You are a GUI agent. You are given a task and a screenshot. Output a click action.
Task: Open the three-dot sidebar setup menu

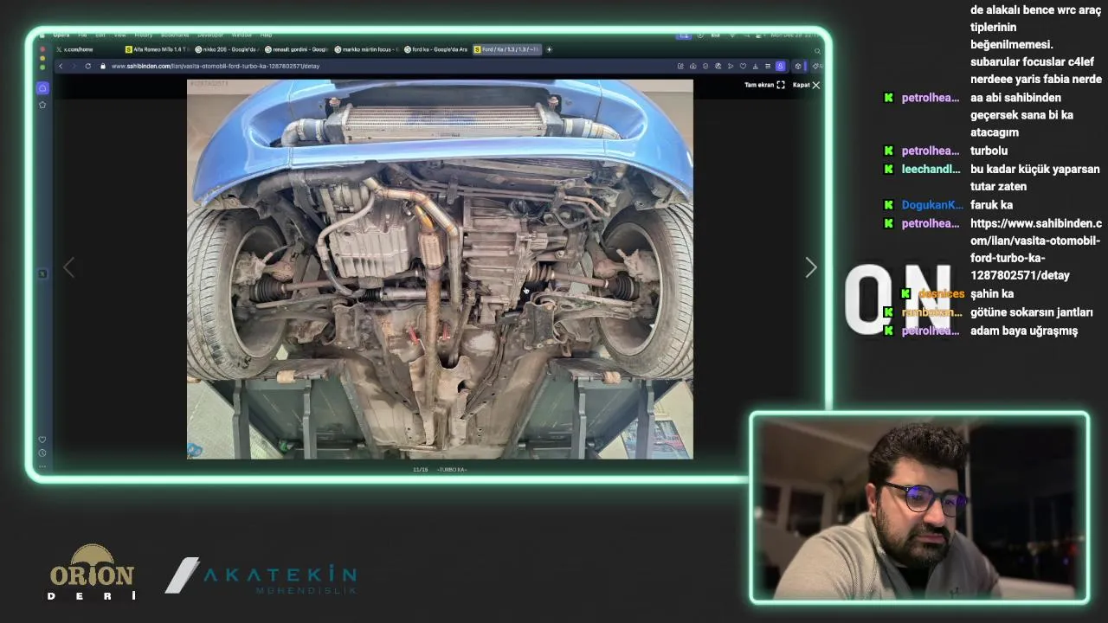(x=42, y=466)
